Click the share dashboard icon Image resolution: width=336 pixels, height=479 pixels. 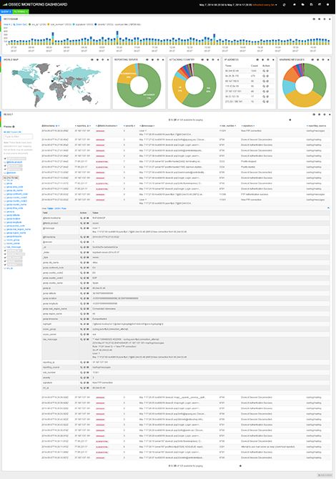coord(320,4)
